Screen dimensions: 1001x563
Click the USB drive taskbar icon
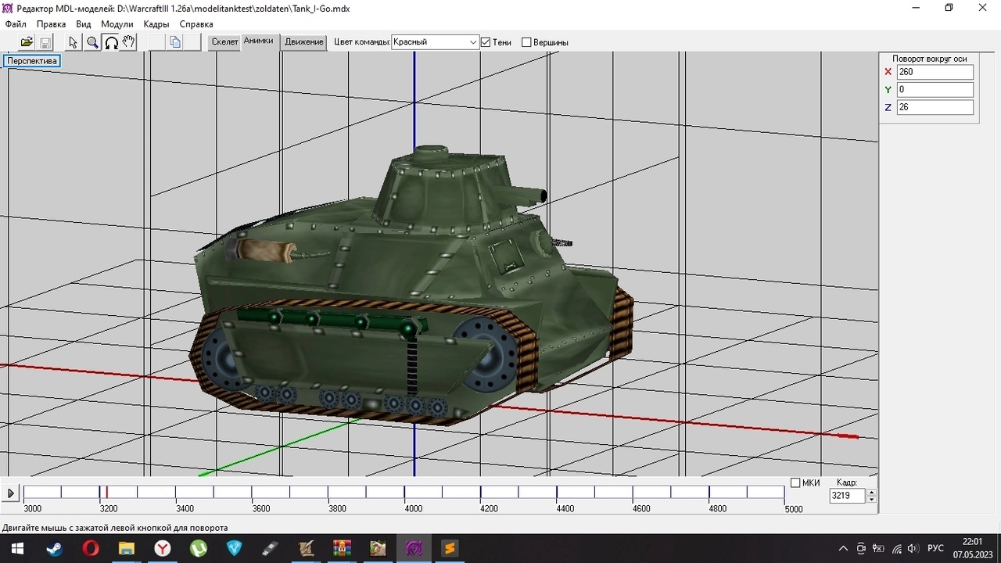point(270,548)
